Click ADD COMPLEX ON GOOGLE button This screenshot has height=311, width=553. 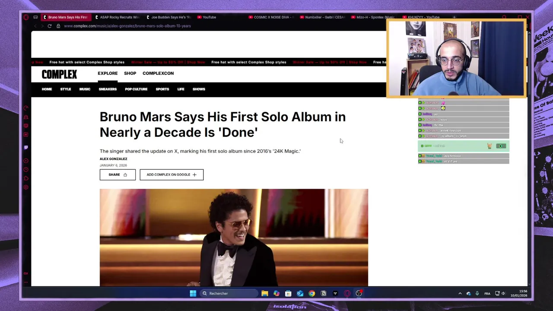tap(172, 175)
